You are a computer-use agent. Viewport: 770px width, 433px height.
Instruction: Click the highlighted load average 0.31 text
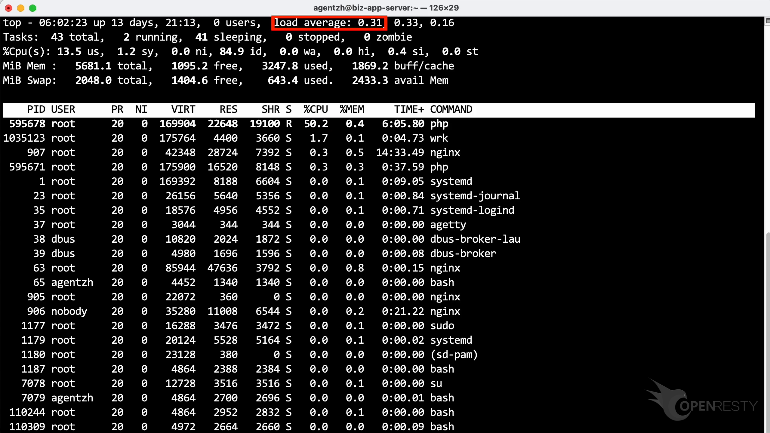pos(328,23)
